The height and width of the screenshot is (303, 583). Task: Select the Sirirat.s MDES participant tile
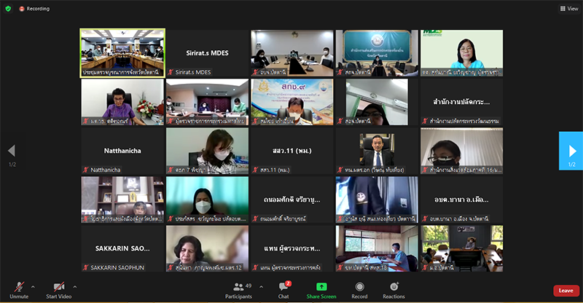coord(207,53)
